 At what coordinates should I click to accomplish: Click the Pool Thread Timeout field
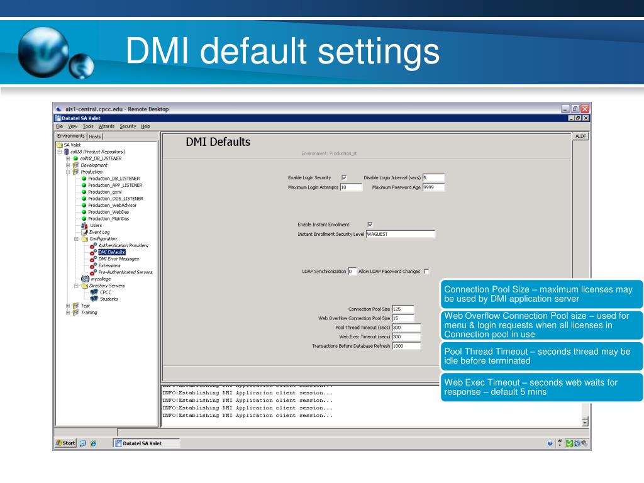click(x=406, y=327)
